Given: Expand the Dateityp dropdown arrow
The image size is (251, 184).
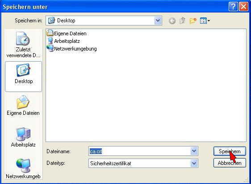Looking at the screenshot, I should 194,163.
